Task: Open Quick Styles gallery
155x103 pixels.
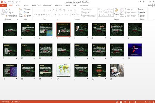Action: tap(122, 13)
